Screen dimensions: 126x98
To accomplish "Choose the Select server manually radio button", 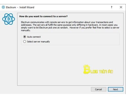I will point(24,41).
